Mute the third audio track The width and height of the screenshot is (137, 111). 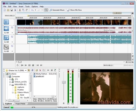tap(12, 46)
